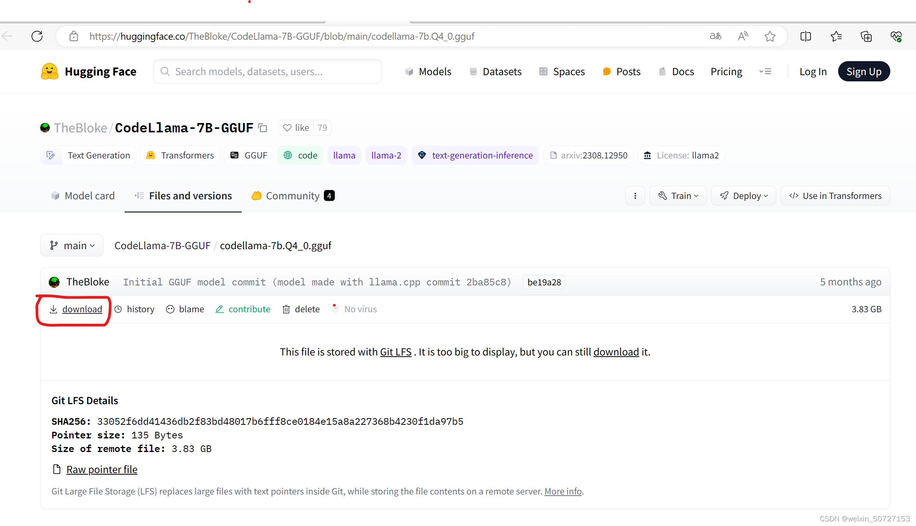Click contribute to edit the file
Viewport: 916px width, 526px height.
[x=243, y=309]
